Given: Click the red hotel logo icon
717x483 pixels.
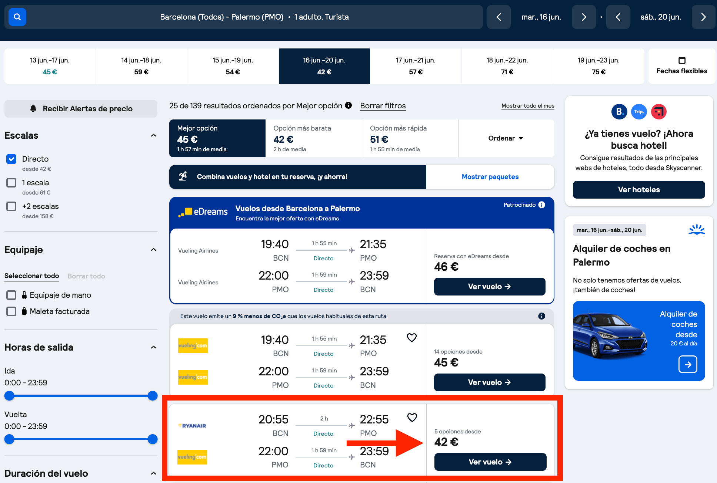Looking at the screenshot, I should click(x=659, y=112).
